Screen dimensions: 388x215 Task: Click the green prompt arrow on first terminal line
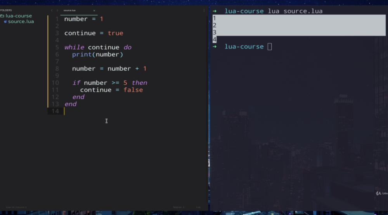click(x=215, y=11)
